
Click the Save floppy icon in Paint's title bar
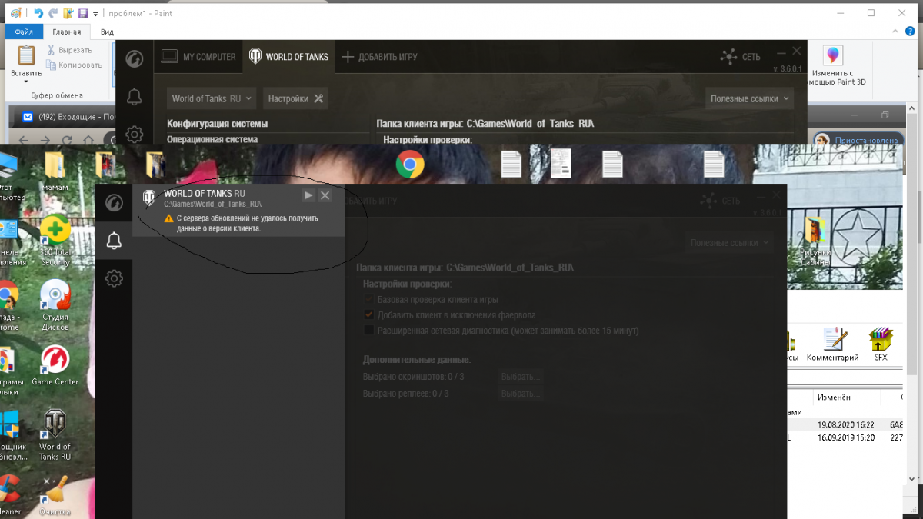tap(83, 13)
